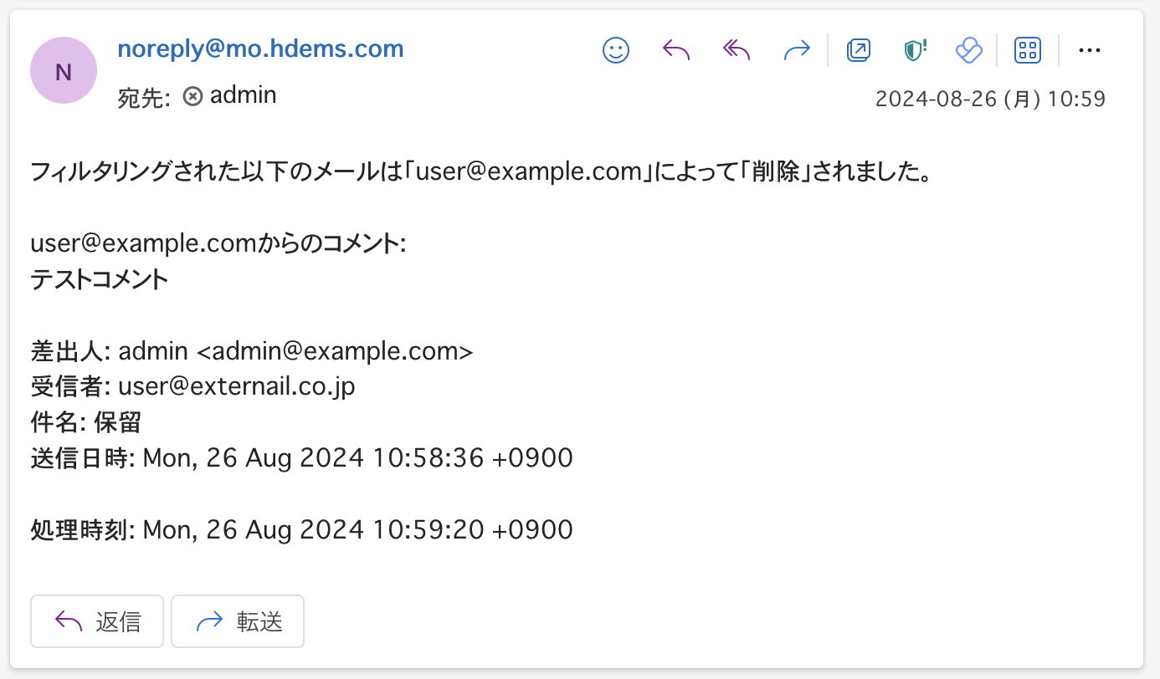1160x679 pixels.
Task: Click the テストコメント comment line
Action: (x=100, y=280)
